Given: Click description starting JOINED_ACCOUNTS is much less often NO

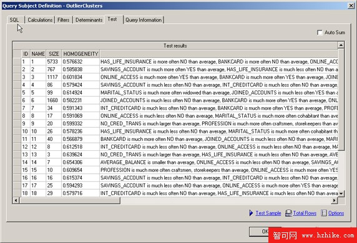Looking at the screenshot, I should coord(219,100).
